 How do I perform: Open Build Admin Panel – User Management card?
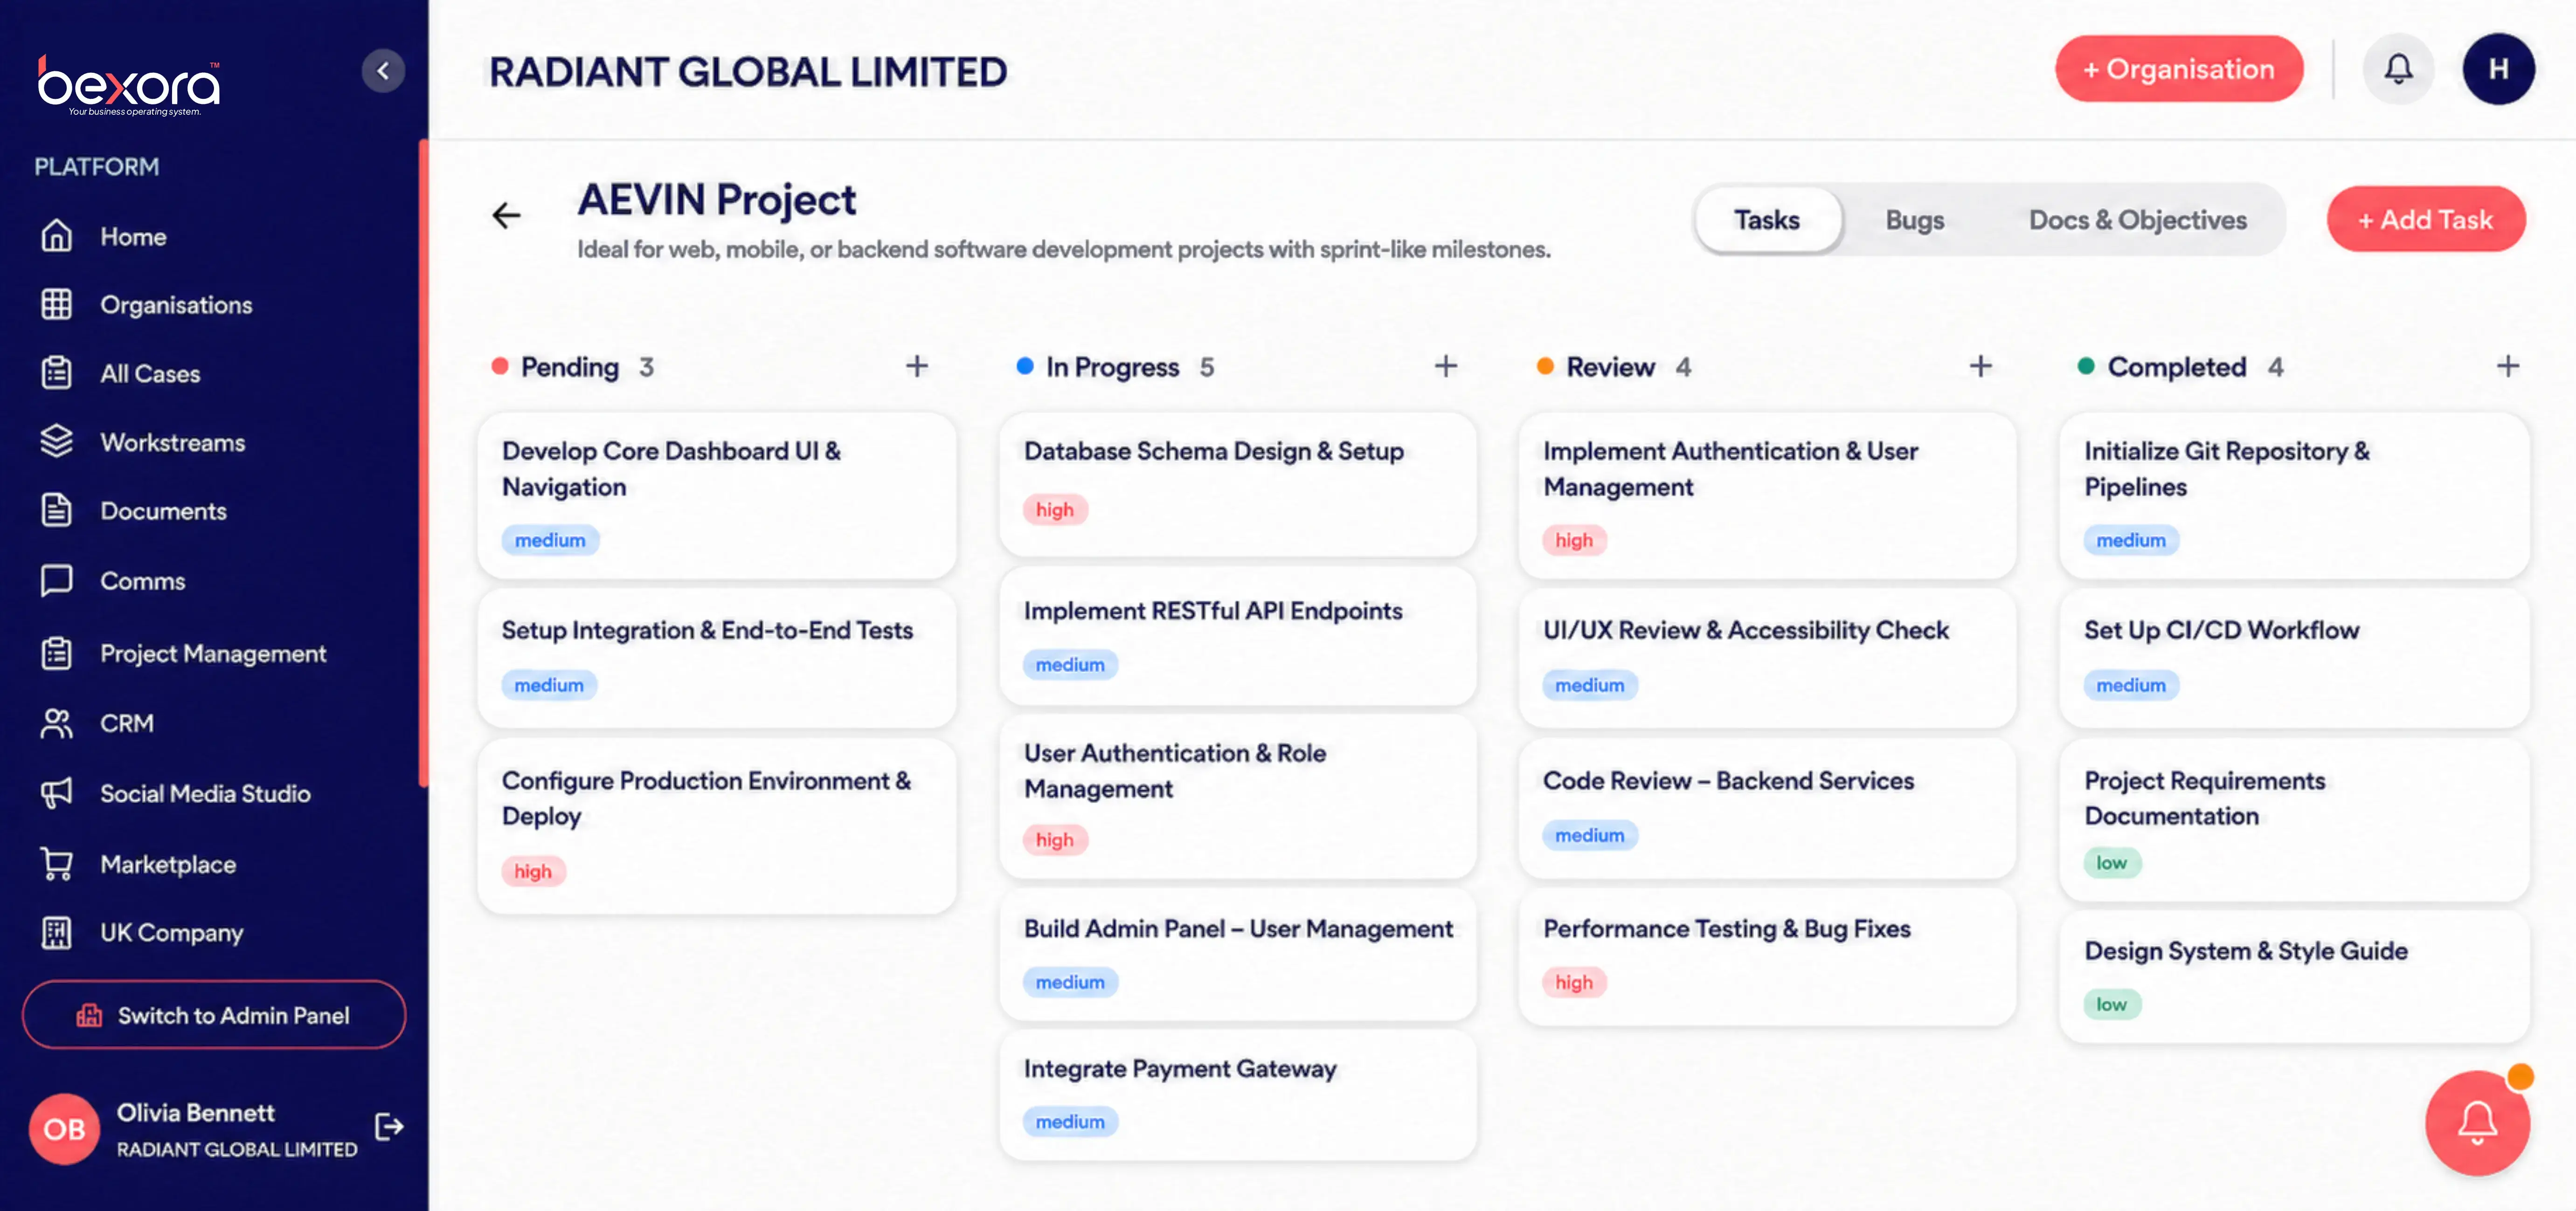pos(1238,954)
